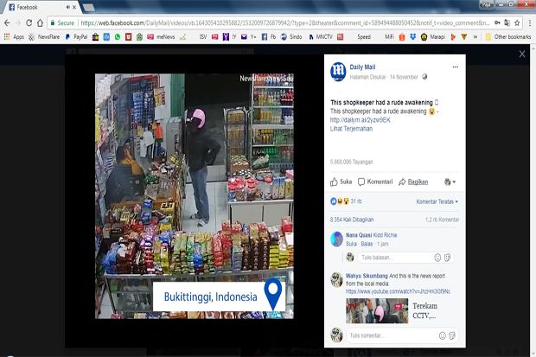Screen dimensions: 536x357
Task: Open the Marapi bookmark
Action: (433, 37)
